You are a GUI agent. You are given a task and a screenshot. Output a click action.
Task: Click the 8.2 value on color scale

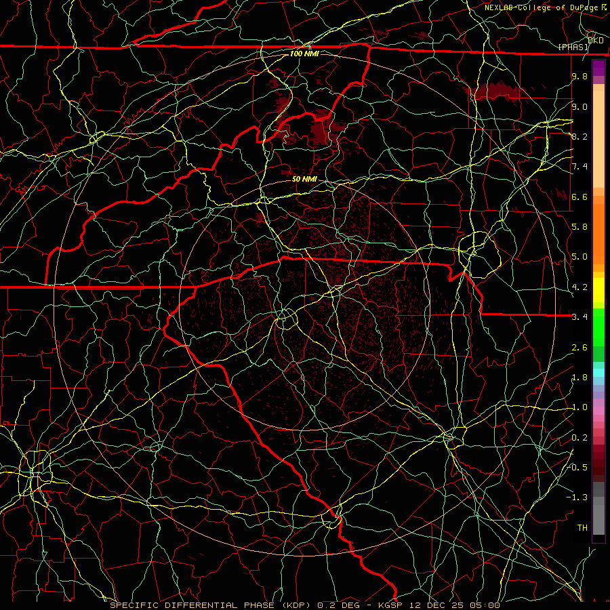pyautogui.click(x=579, y=136)
